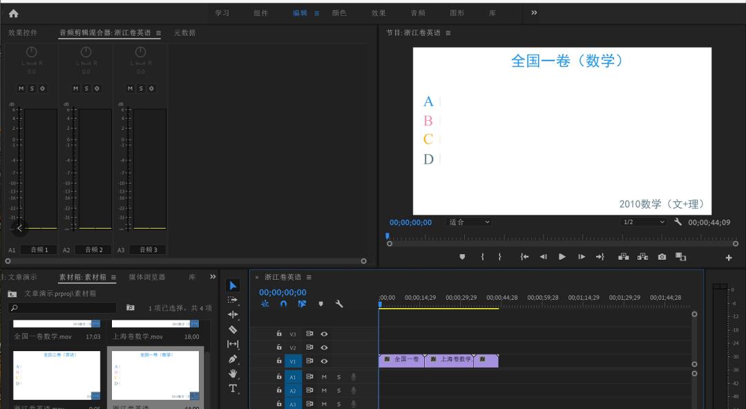The height and width of the screenshot is (409, 746).
Task: Mute audio track A1 in timeline
Action: (x=324, y=377)
